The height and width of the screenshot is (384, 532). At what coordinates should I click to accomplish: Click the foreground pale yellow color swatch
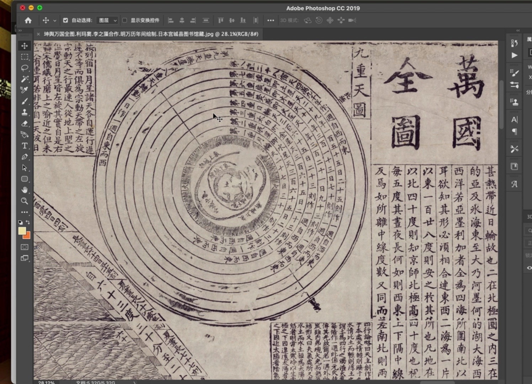(22, 230)
